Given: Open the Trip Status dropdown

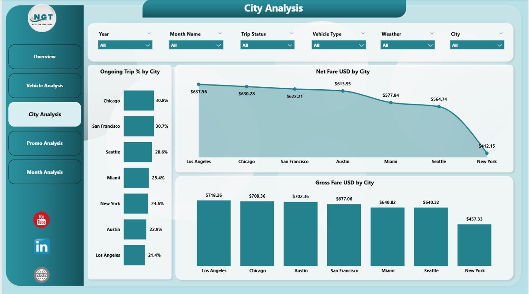Looking at the screenshot, I should [291, 45].
